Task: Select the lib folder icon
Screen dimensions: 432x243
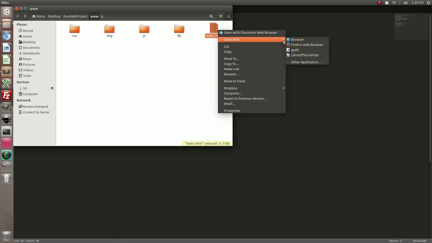Action: (179, 29)
